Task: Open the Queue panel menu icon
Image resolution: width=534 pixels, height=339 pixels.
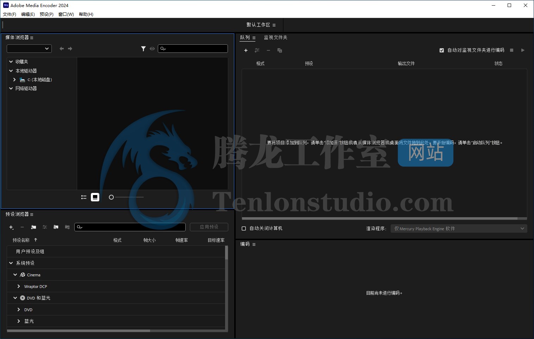Action: [x=254, y=38]
